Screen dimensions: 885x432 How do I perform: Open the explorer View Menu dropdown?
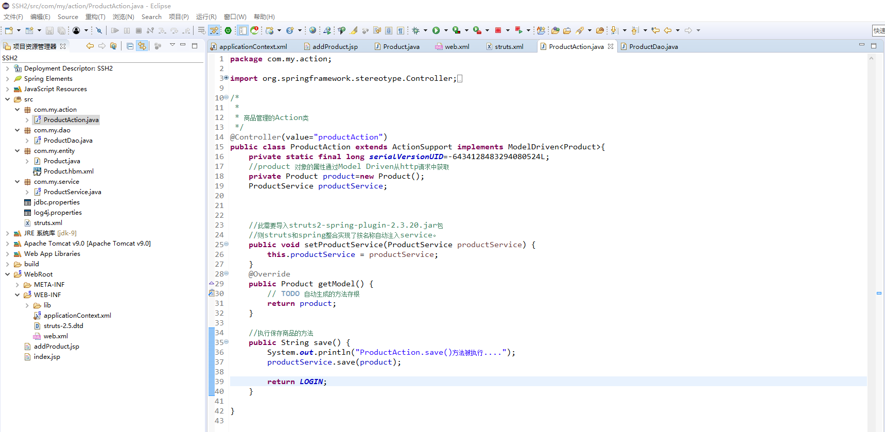172,45
